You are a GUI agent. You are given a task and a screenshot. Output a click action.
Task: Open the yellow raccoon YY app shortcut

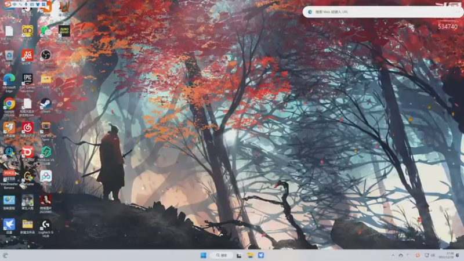tap(27, 32)
